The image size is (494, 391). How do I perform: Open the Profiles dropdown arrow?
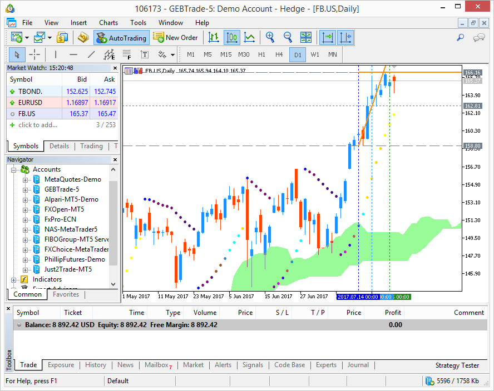[50, 38]
